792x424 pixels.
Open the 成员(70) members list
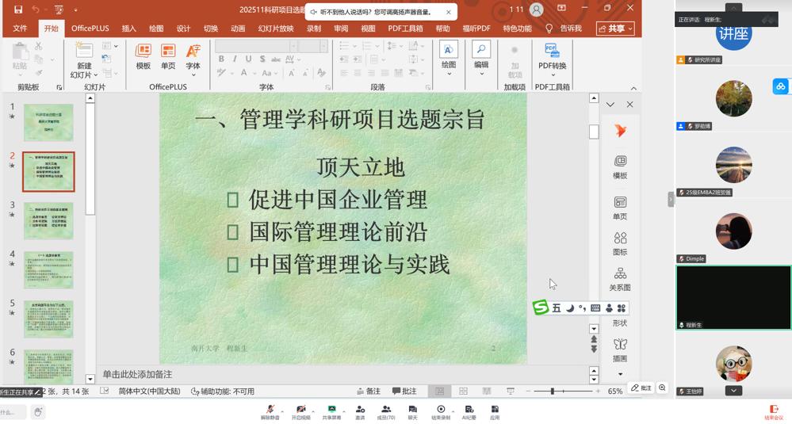[386, 412]
